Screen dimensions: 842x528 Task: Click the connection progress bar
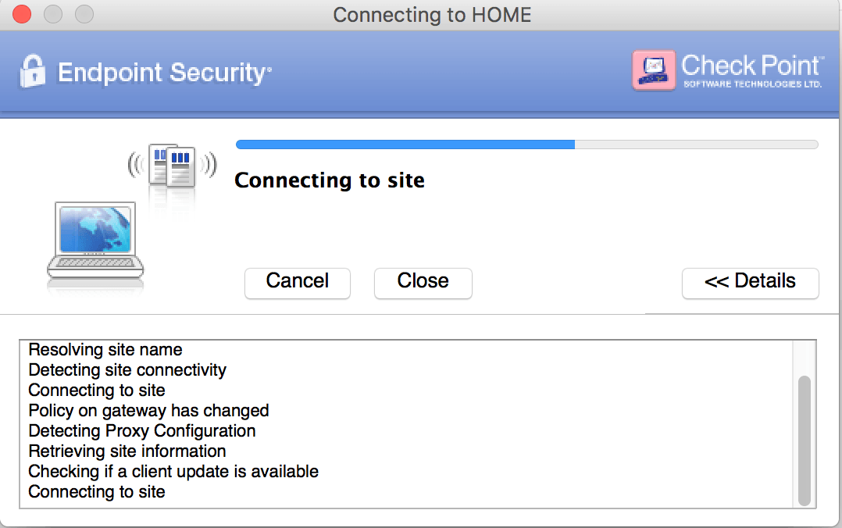[526, 144]
